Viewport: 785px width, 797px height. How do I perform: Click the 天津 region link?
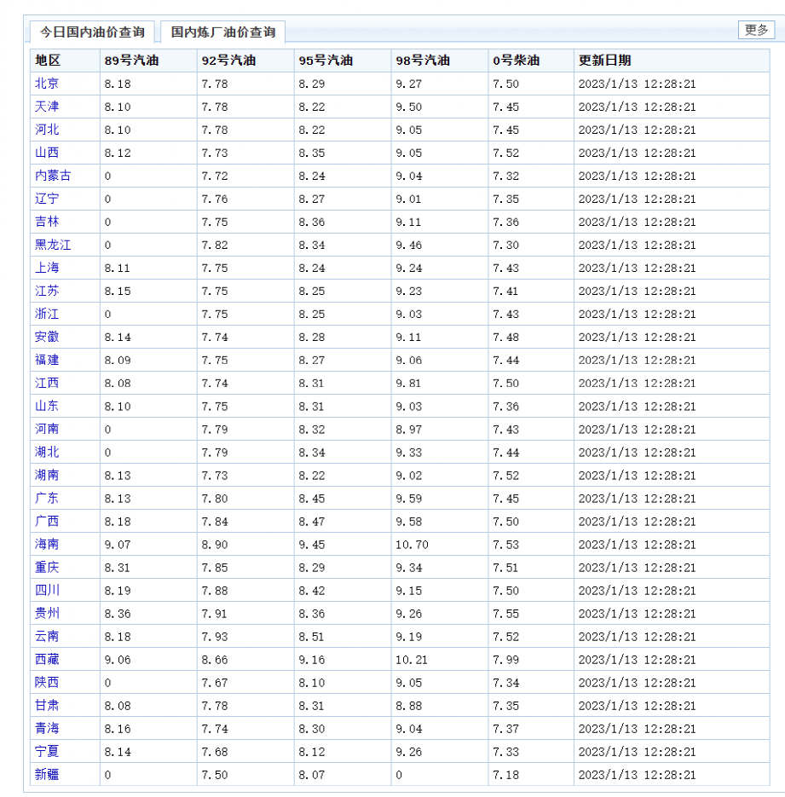click(47, 107)
